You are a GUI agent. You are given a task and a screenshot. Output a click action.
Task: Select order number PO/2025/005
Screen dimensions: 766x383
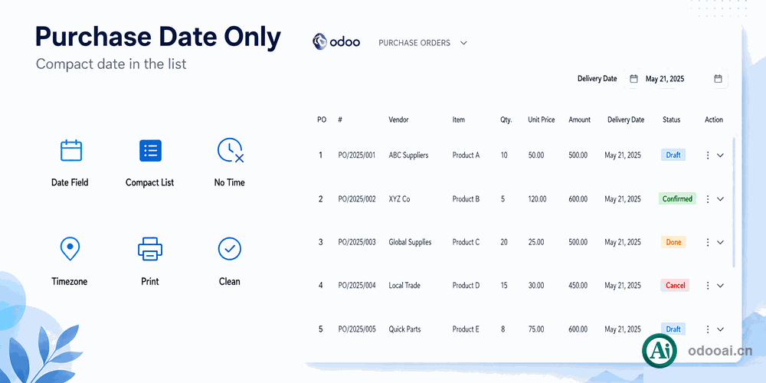point(357,329)
